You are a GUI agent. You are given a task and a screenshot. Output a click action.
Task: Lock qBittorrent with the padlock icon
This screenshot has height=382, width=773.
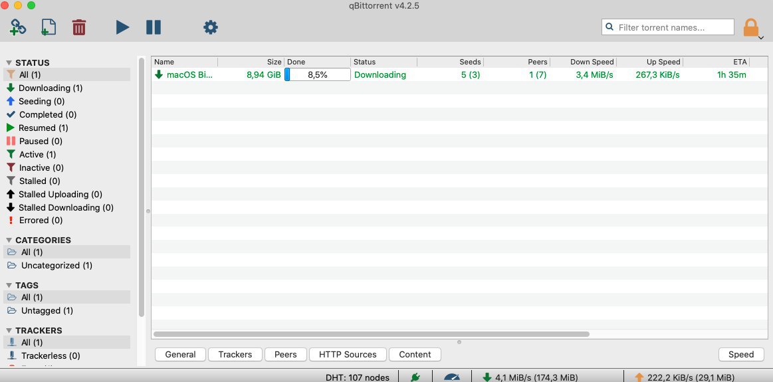[x=751, y=28]
